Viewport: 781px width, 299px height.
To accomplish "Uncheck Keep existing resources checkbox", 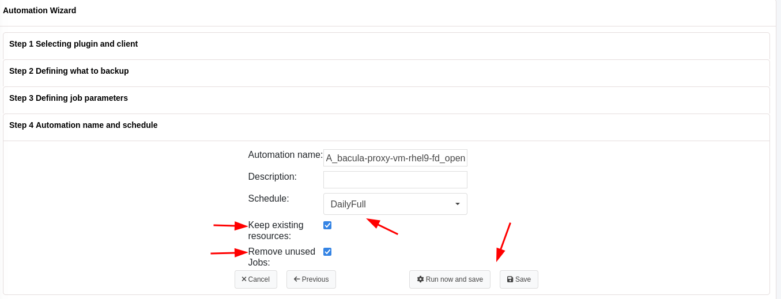I will click(x=327, y=225).
